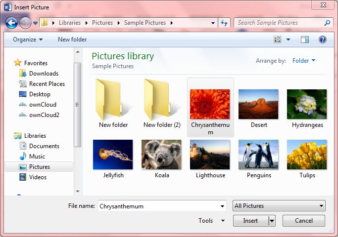Open recent locations dropdown beside Forward arrow
This screenshot has height=237, width=338.
tap(35, 23)
